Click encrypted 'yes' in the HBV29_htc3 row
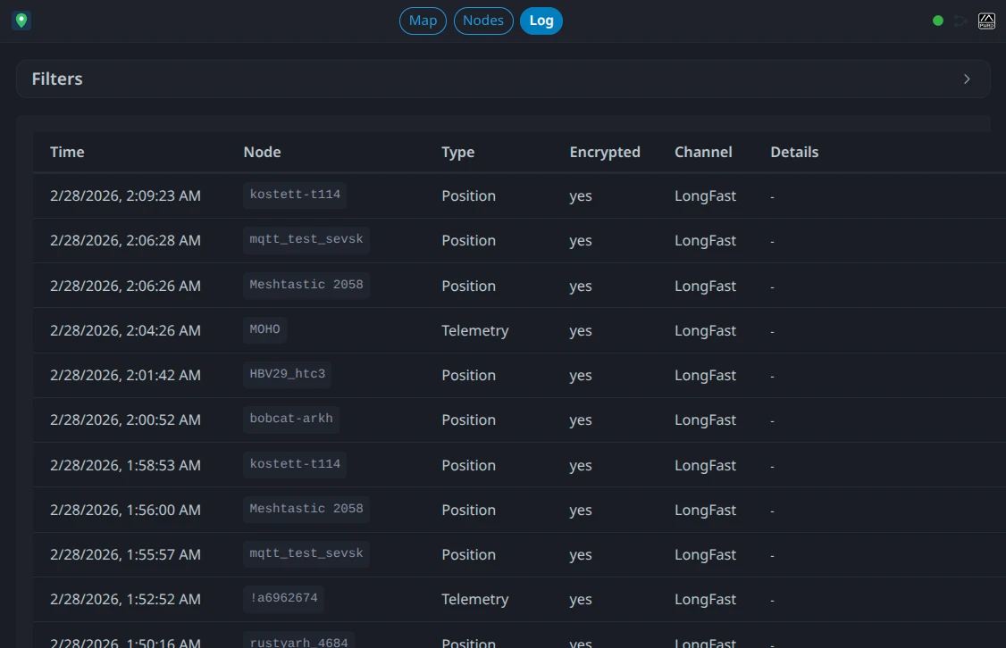This screenshot has width=1006, height=648. (580, 376)
